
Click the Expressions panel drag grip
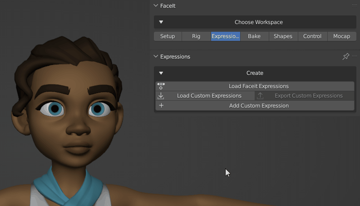point(355,57)
